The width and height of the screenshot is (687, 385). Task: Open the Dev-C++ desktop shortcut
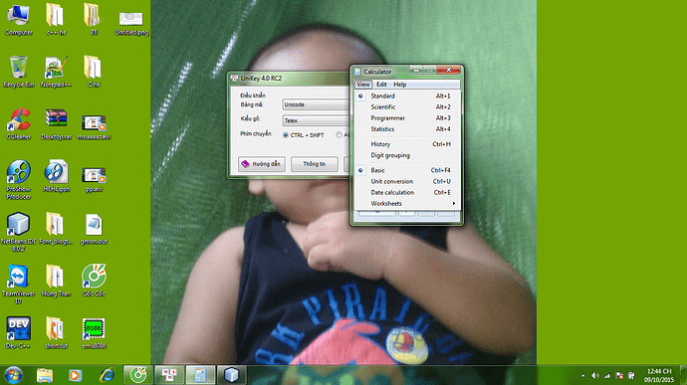(x=18, y=333)
